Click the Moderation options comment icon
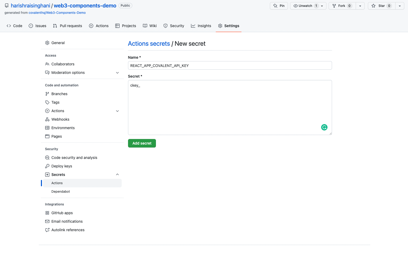This screenshot has height=253, width=408. (x=47, y=73)
